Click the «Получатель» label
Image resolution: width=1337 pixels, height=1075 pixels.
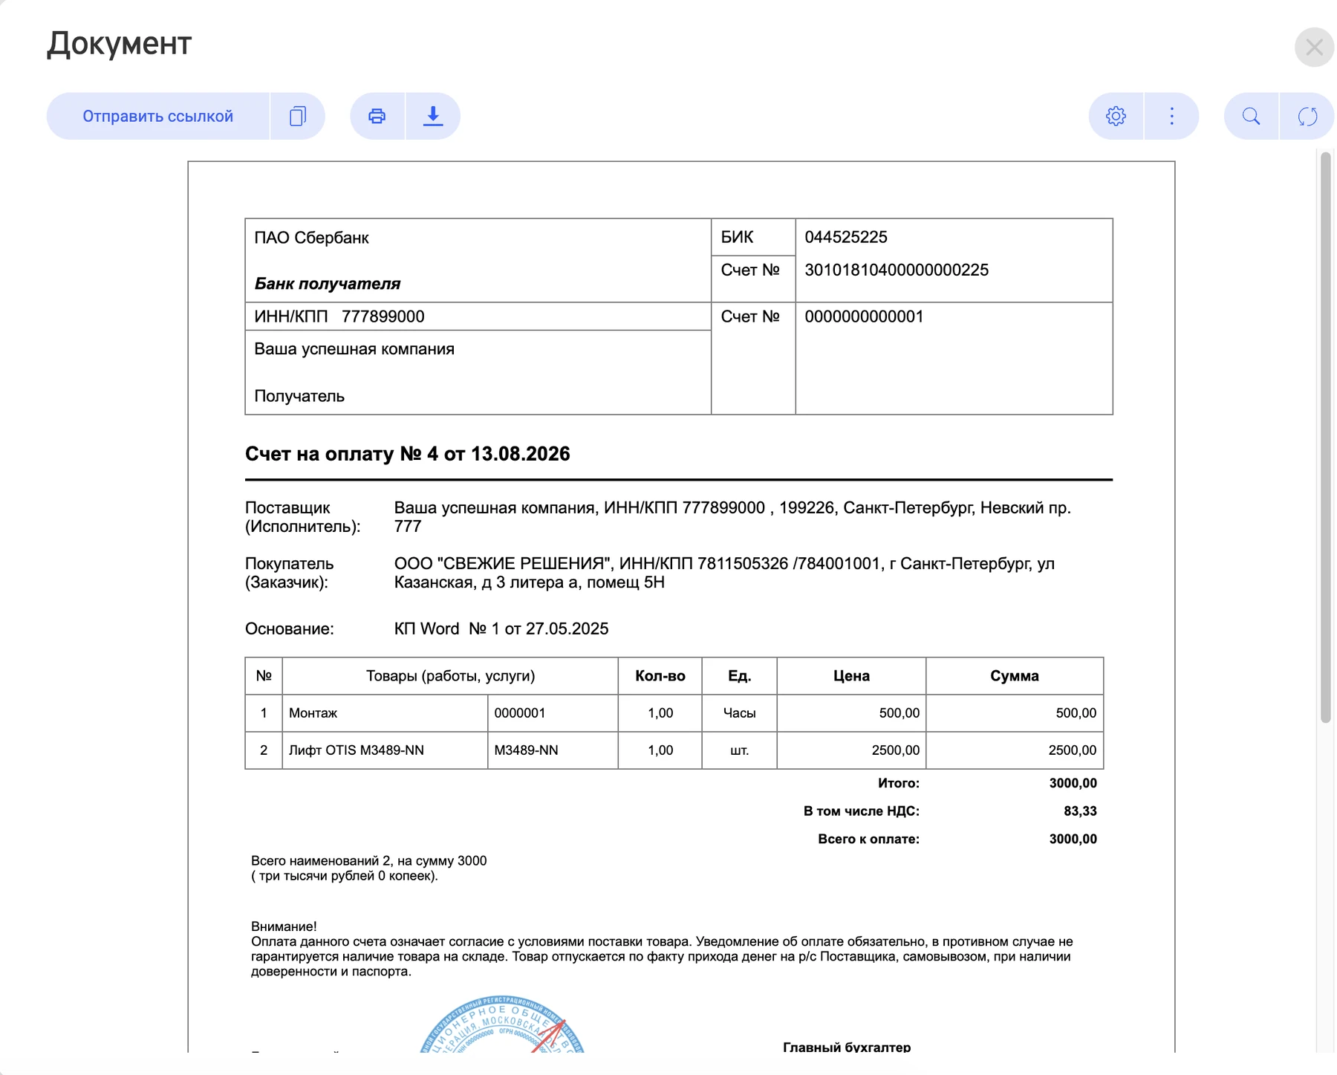pyautogui.click(x=299, y=396)
